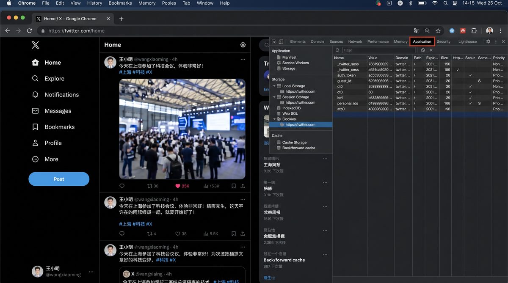Image resolution: width=508 pixels, height=283 pixels.
Task: Delete selected cookie with X icon beside filter
Action: click(x=431, y=50)
